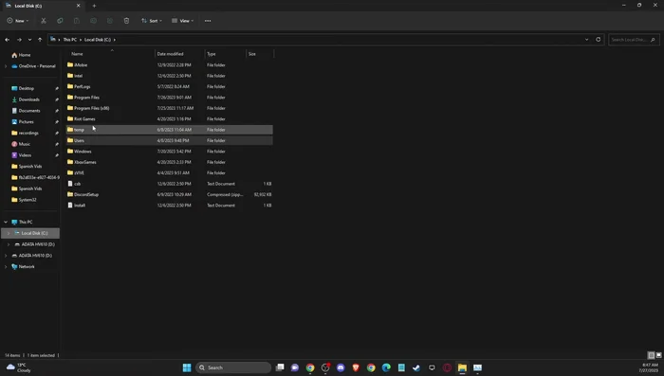
Task: Select the Program Files (x86) folder
Action: (x=170, y=108)
